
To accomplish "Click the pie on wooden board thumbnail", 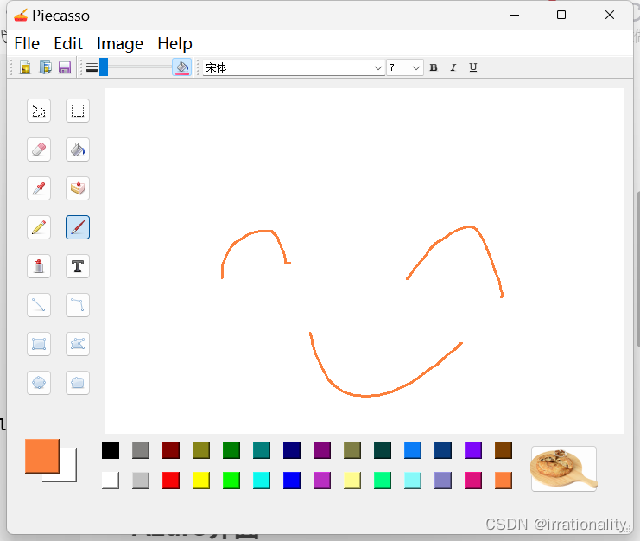I will pyautogui.click(x=564, y=468).
